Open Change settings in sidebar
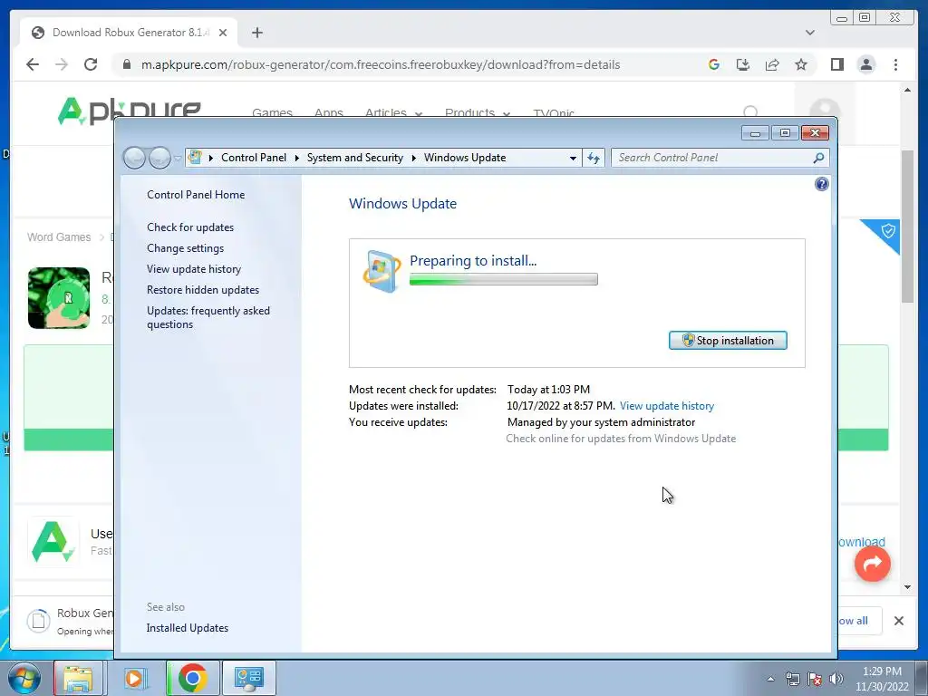The width and height of the screenshot is (928, 696). point(185,248)
